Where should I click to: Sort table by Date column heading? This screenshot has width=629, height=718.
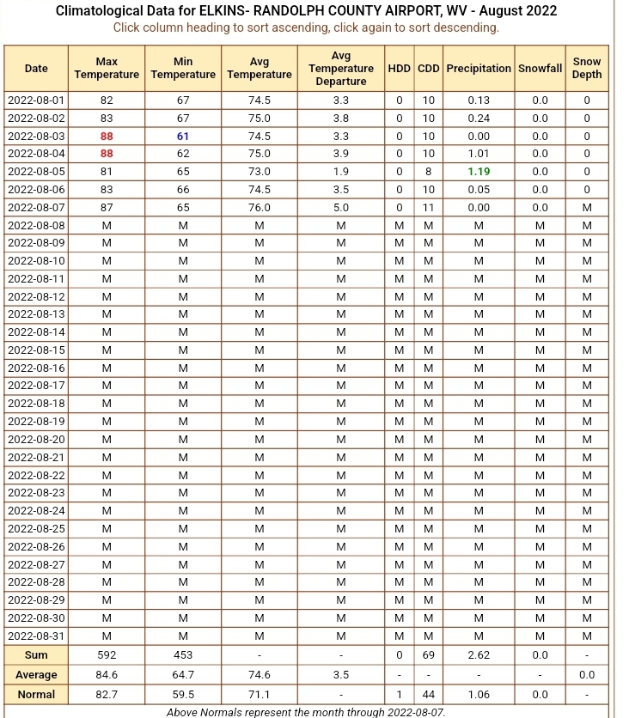tap(36, 68)
